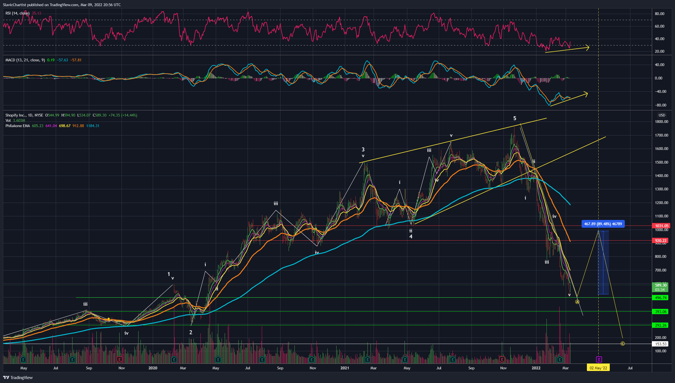Click the 2022 year label on time axis
The image size is (675, 383).
point(536,368)
